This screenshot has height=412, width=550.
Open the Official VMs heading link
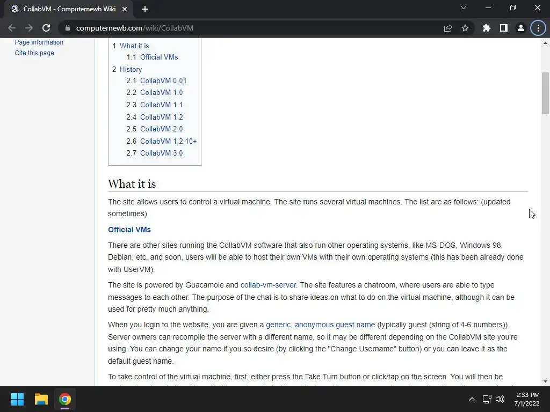(129, 230)
